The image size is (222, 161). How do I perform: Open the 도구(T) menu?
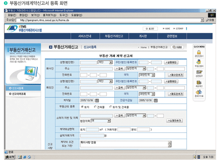(x=64, y=15)
